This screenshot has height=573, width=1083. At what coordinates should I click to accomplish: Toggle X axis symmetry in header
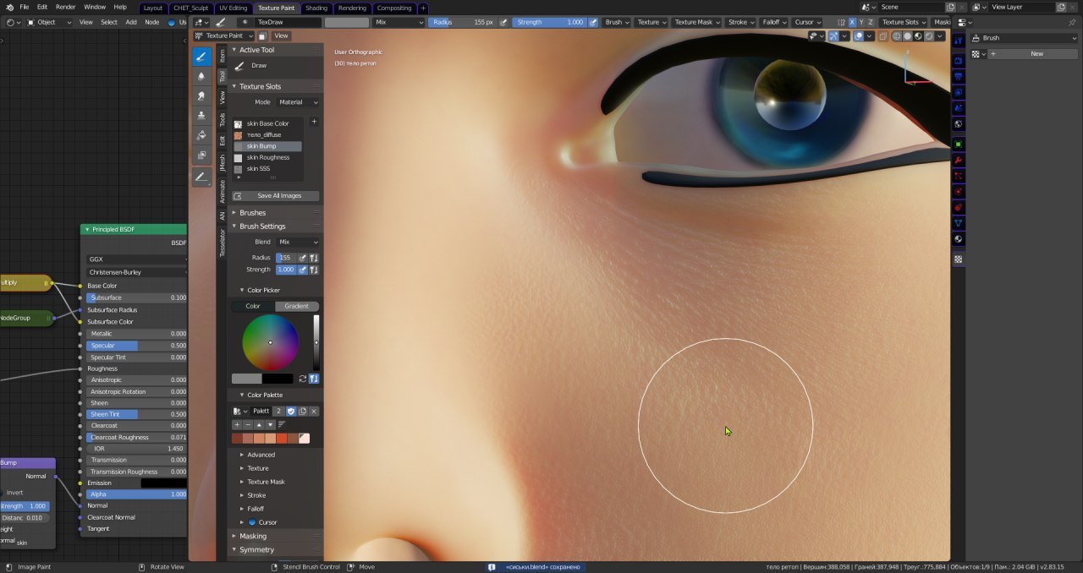pos(852,22)
